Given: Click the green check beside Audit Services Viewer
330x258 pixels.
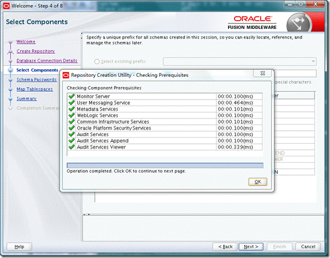Looking at the screenshot, I should 72,147.
